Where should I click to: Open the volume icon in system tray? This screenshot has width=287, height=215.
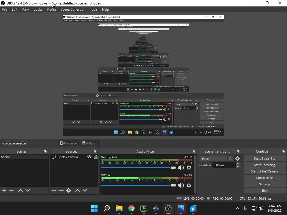pos(261,208)
